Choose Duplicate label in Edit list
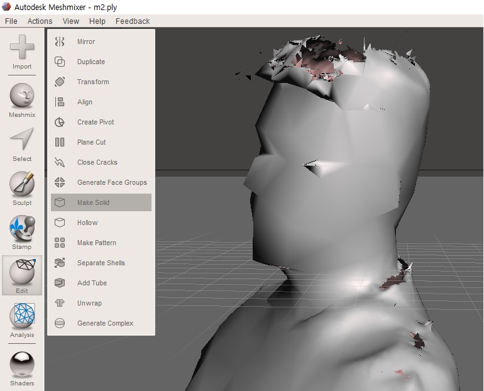This screenshot has width=484, height=391. tap(91, 62)
